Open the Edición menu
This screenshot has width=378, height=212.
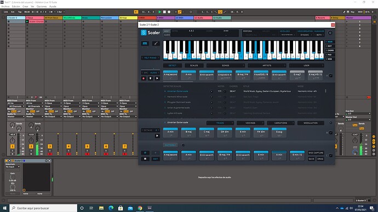click(16, 7)
